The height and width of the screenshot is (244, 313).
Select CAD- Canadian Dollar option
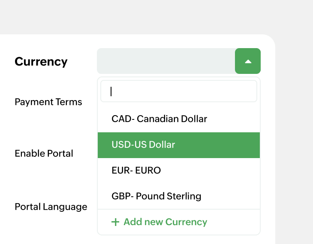[159, 119]
